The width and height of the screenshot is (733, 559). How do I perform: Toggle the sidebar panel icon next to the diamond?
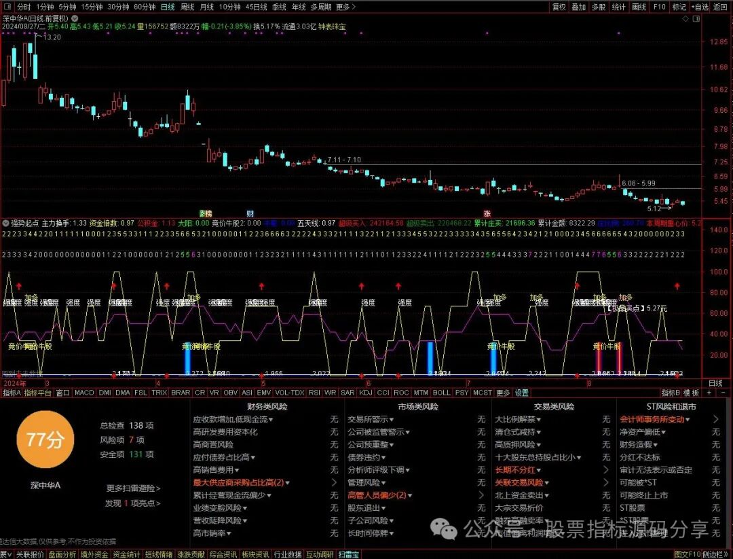tap(696, 19)
